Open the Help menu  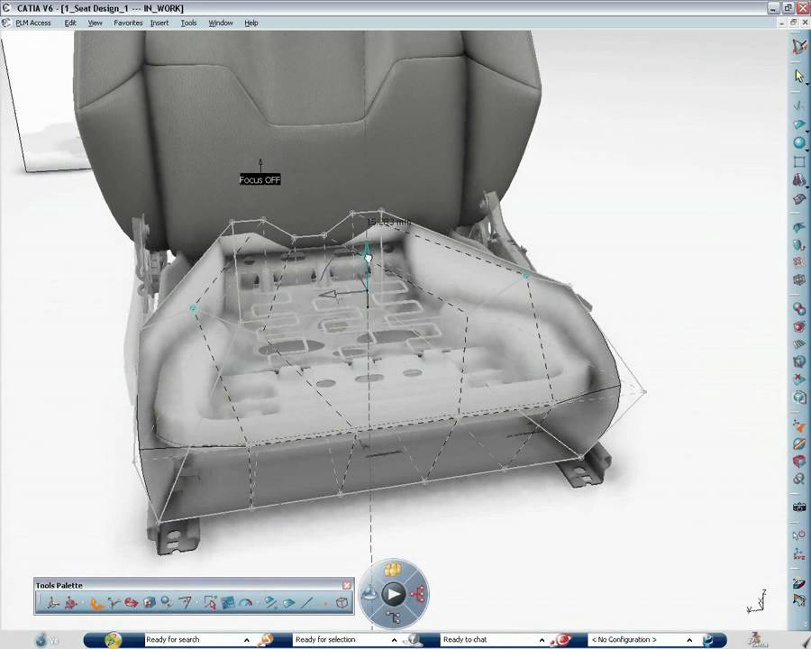point(251,23)
